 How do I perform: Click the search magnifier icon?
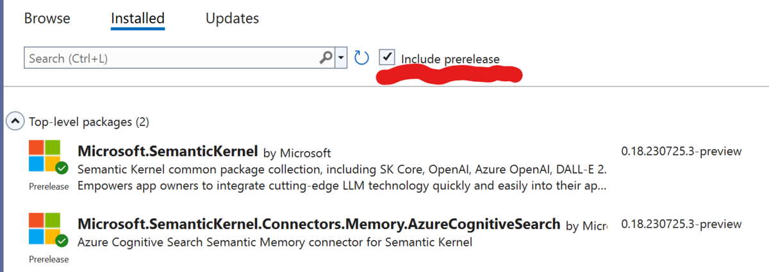click(326, 58)
